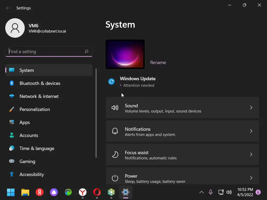
Task: Click the search magnifier icon
Action: point(87,51)
